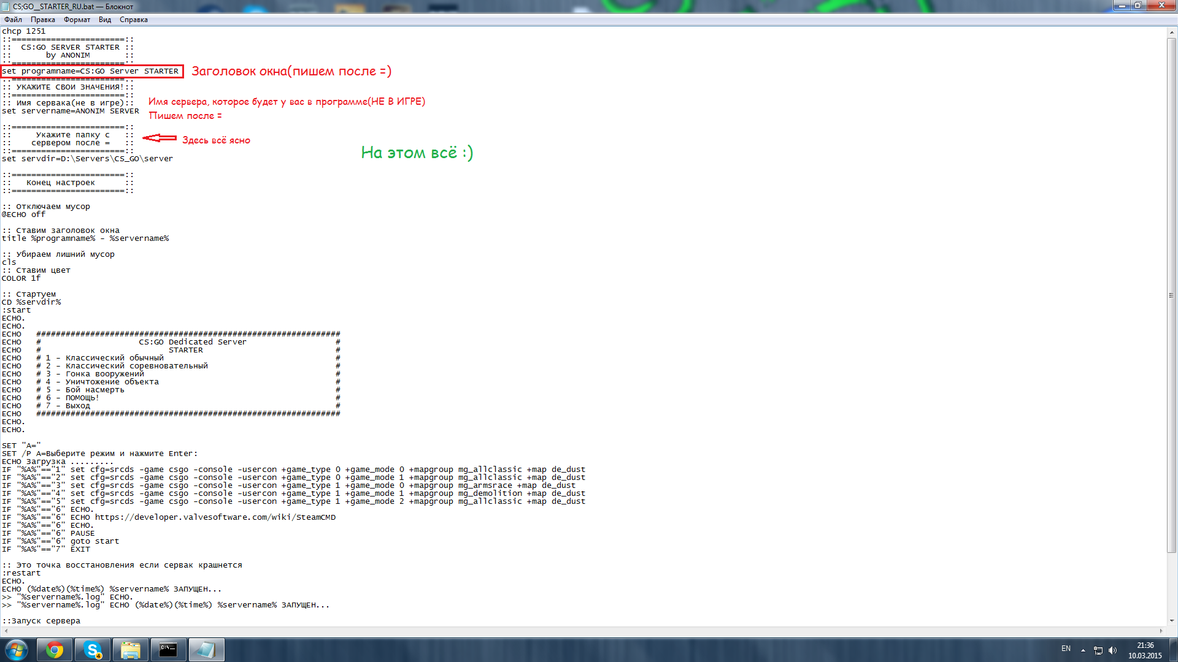Screen dimensions: 1178x662
Task: Click the ':start' label line
Action: (17, 310)
